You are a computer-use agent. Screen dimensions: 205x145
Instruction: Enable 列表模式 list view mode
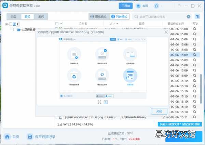[120, 16]
